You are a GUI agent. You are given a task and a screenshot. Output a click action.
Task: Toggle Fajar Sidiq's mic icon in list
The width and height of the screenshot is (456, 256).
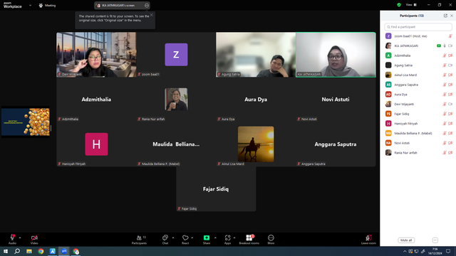point(445,114)
